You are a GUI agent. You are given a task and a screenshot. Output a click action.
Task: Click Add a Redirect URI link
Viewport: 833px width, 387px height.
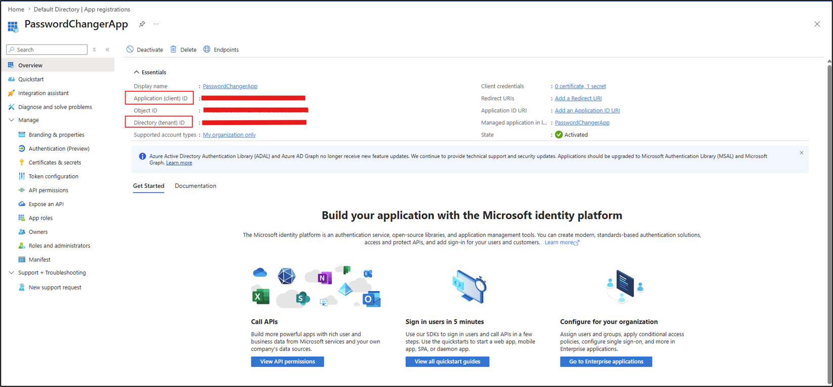tap(578, 99)
